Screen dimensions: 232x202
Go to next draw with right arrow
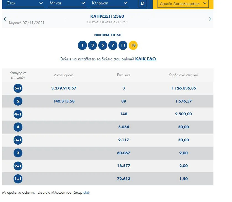coord(210,19)
